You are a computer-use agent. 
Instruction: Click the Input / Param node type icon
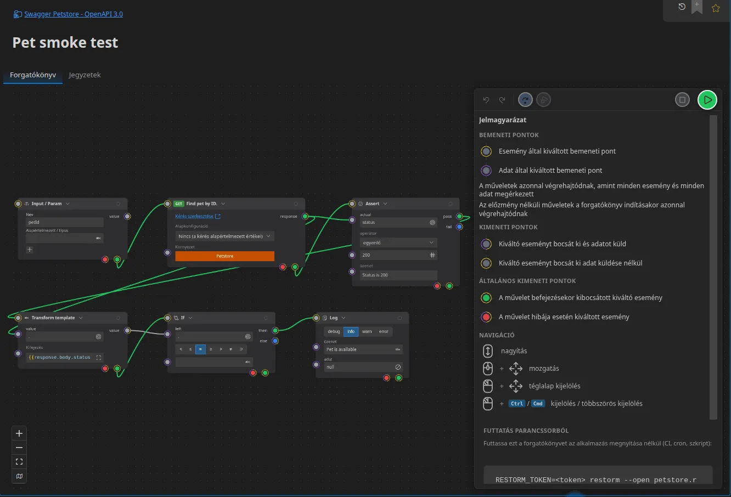tap(27, 204)
